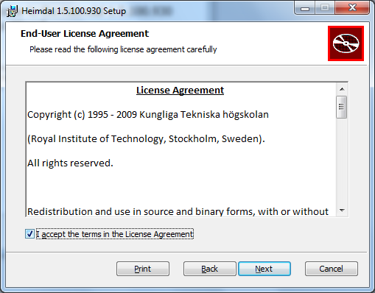375x293 pixels.
Task: Click the empty scrollbar track below the thumb
Action: (x=342, y=162)
